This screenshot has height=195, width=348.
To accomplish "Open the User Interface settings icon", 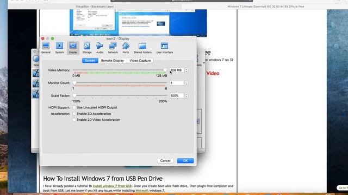I will tap(164, 48).
